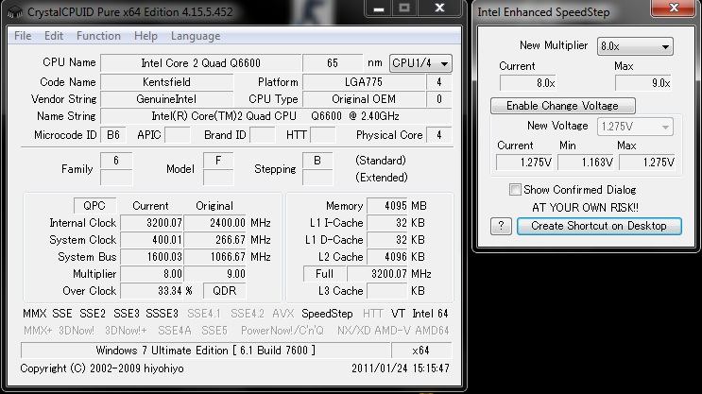The width and height of the screenshot is (702, 394).
Task: Click the Code Name field Kentsfield
Action: click(x=166, y=82)
